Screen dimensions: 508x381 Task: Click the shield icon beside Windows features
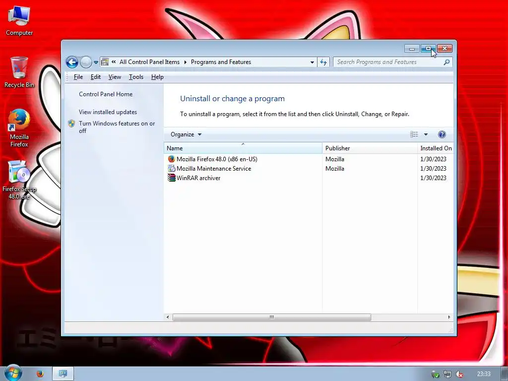(x=71, y=124)
